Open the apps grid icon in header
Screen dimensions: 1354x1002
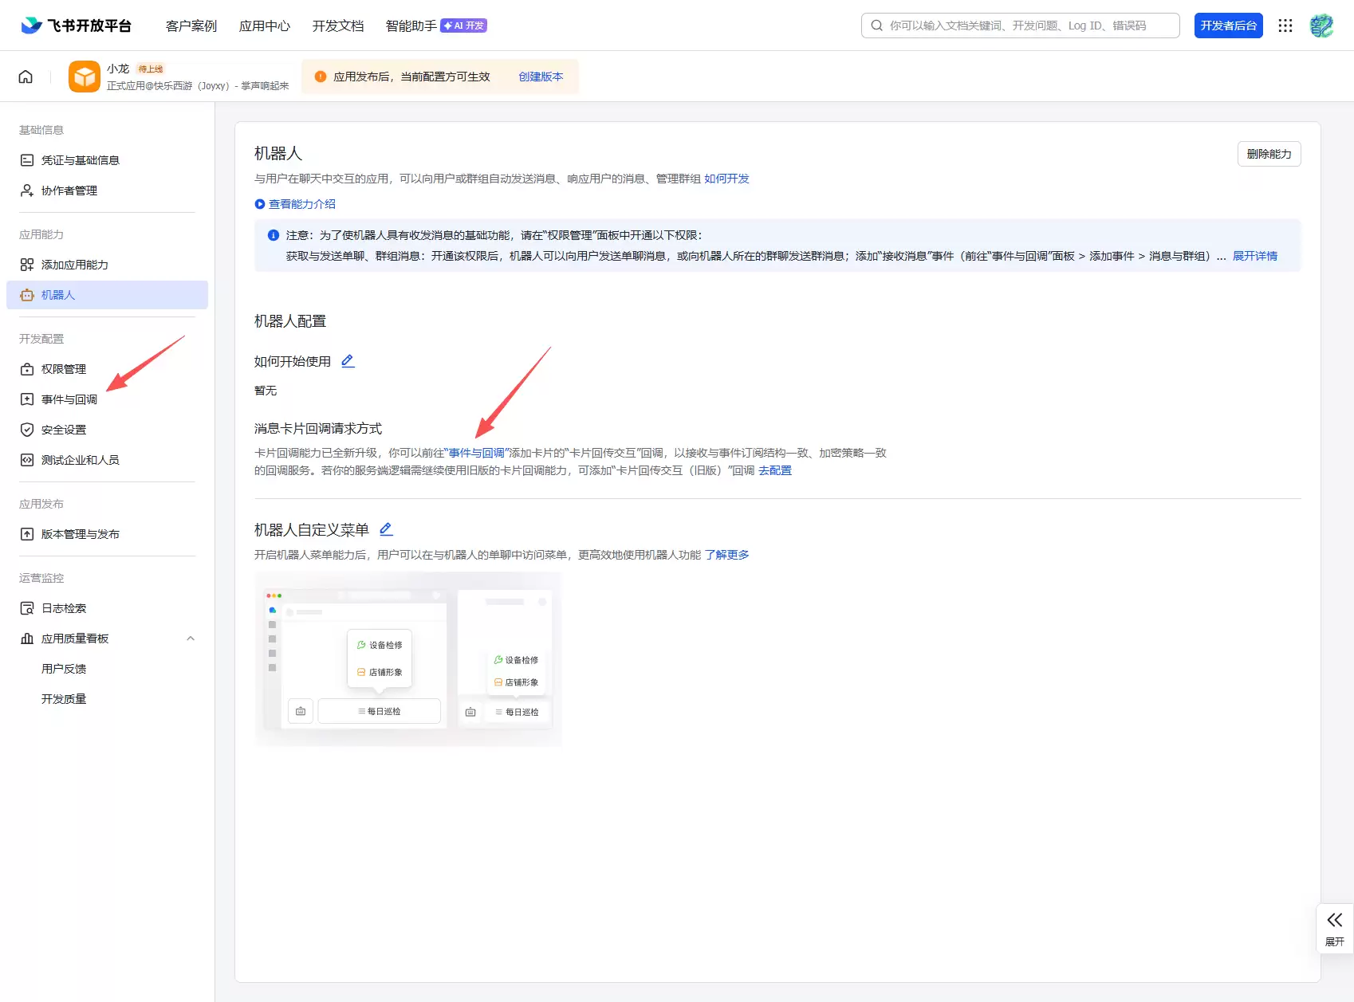[1285, 26]
